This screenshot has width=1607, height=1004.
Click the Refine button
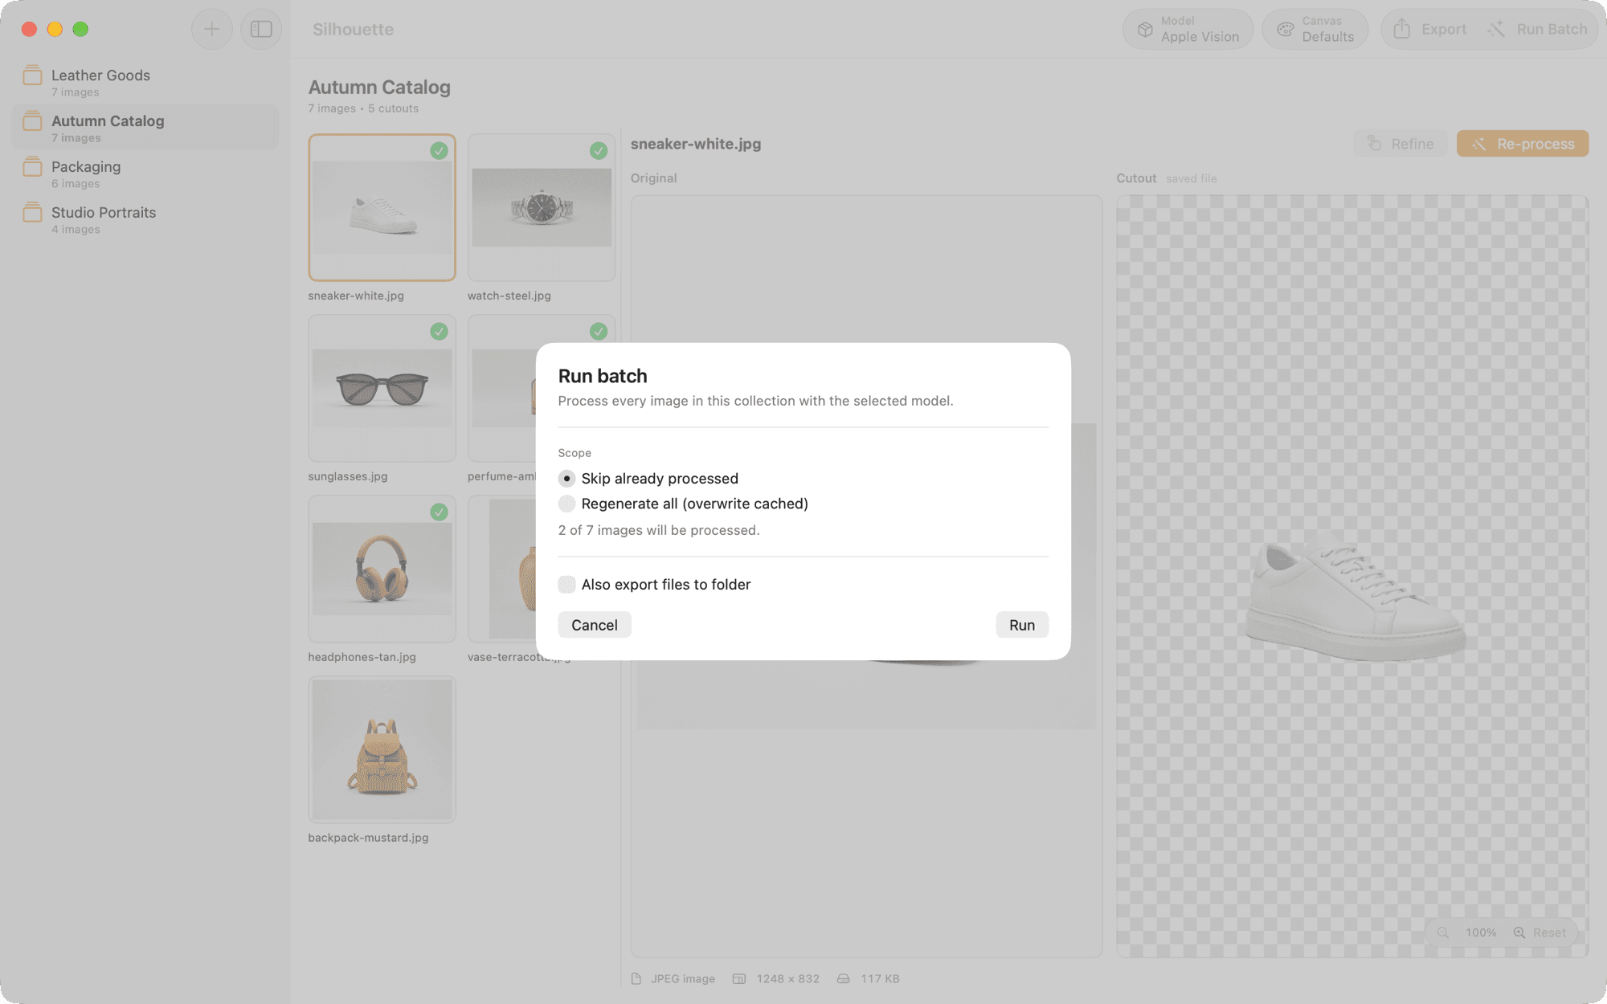pyautogui.click(x=1401, y=144)
